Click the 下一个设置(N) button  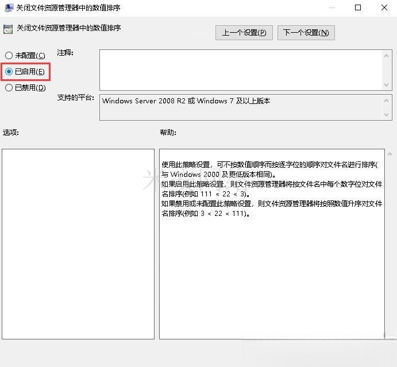coord(306,33)
